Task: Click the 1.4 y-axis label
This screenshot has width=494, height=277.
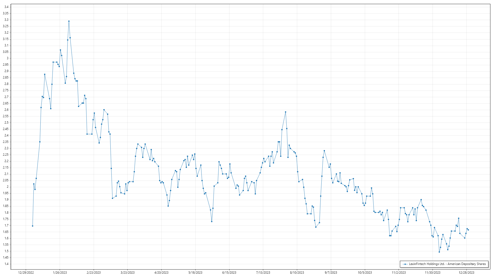Action: [6, 264]
